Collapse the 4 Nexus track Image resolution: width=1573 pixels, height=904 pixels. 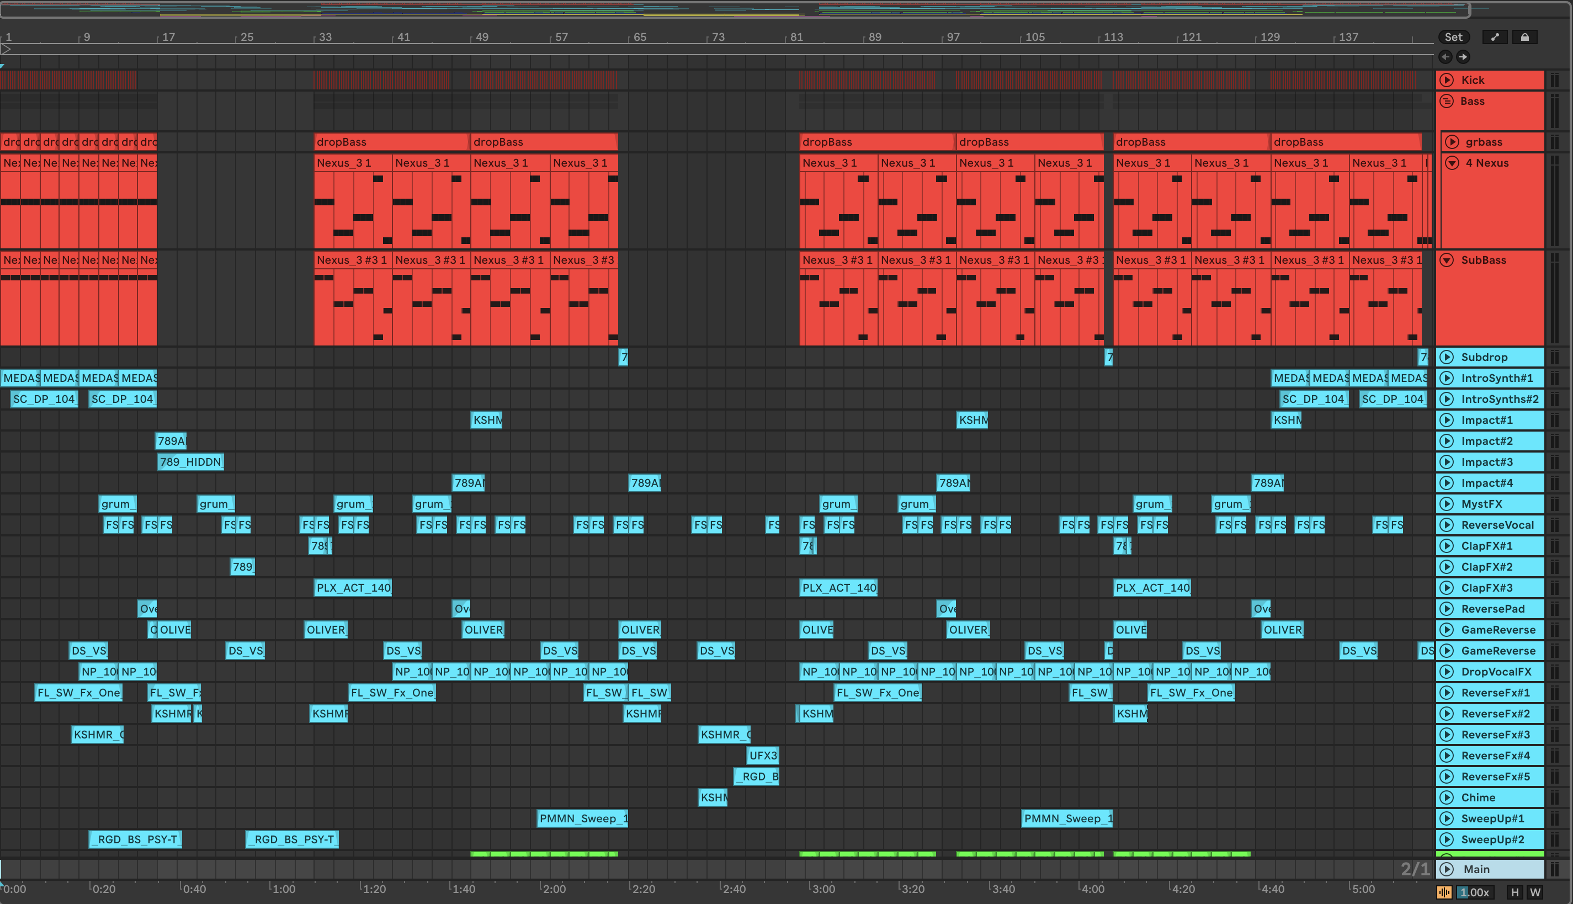[x=1452, y=163]
